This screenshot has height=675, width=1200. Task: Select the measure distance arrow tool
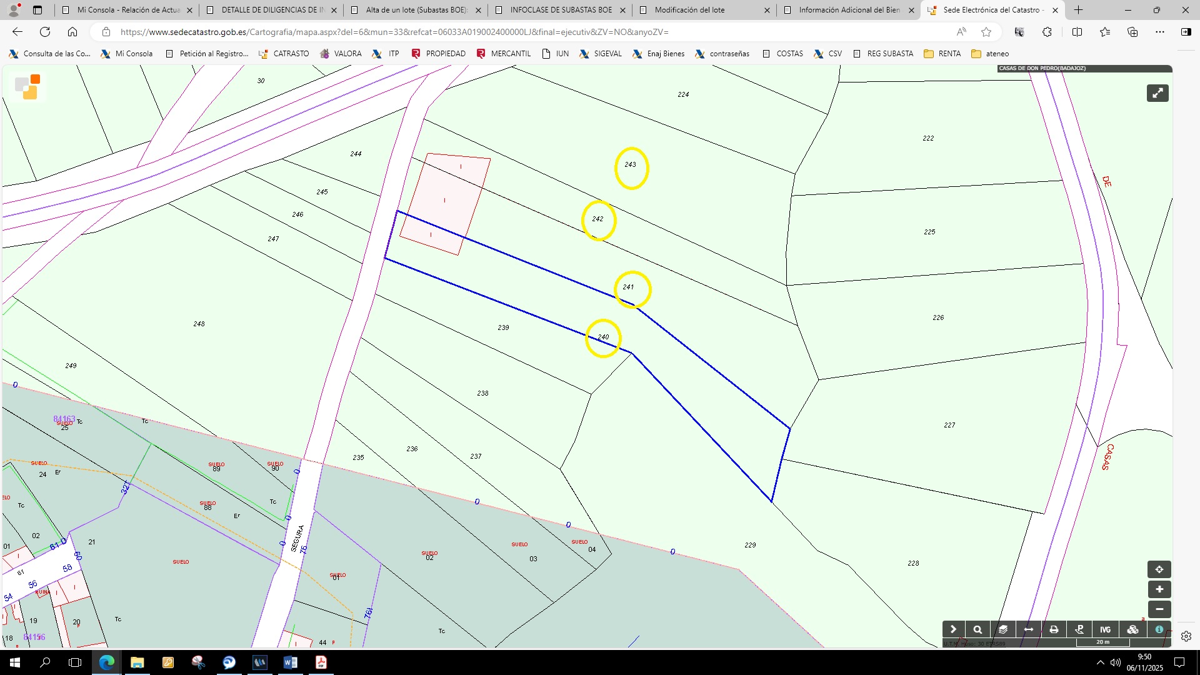[x=1029, y=629]
